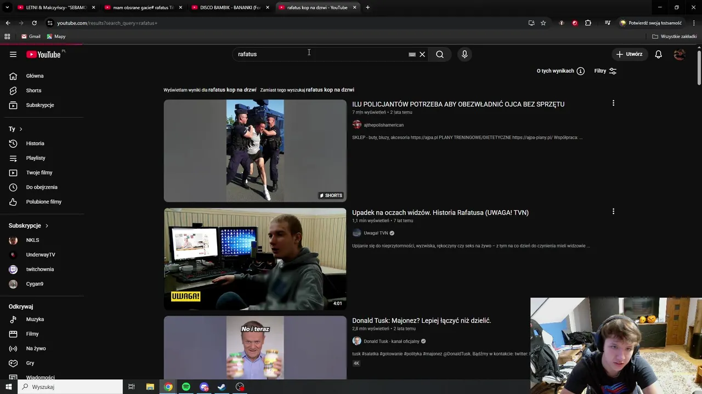Open the on-screen keyboard in search box
This screenshot has height=394, width=702.
click(x=412, y=54)
